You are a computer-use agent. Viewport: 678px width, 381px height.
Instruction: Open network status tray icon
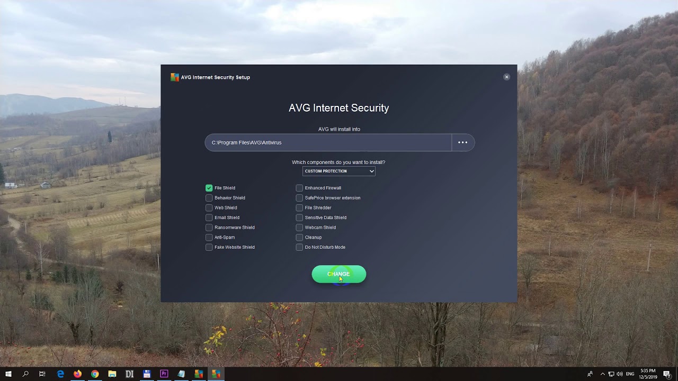click(x=611, y=374)
